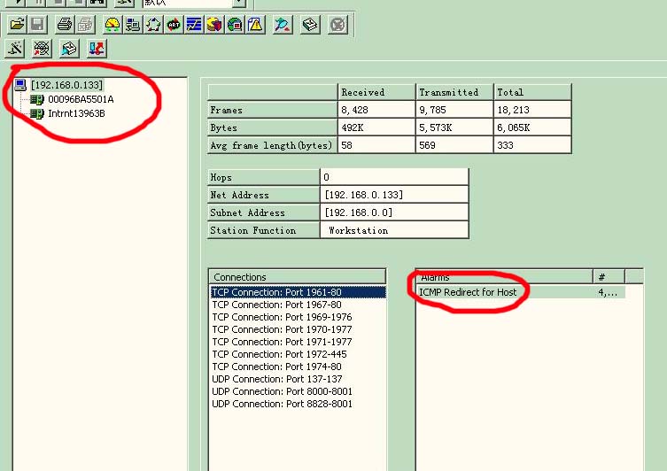Screen dimensions: 667x471
Task: Open the Matrix view icon
Action: 153,25
